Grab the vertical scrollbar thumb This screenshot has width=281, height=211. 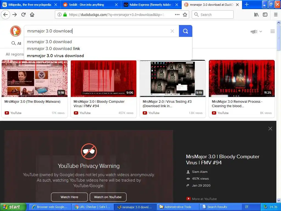(x=279, y=38)
